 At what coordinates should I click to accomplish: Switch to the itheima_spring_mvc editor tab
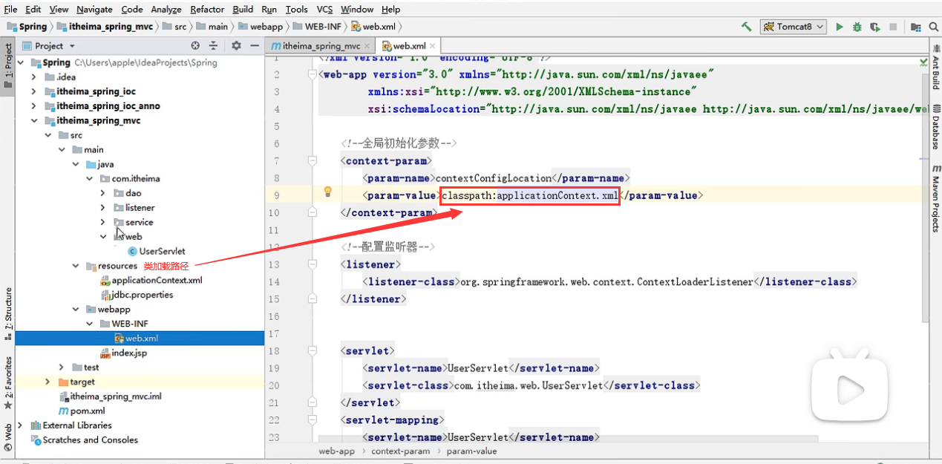pyautogui.click(x=315, y=45)
